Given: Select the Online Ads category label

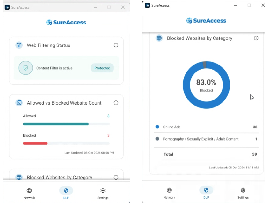Looking at the screenshot, I should pos(172,127).
